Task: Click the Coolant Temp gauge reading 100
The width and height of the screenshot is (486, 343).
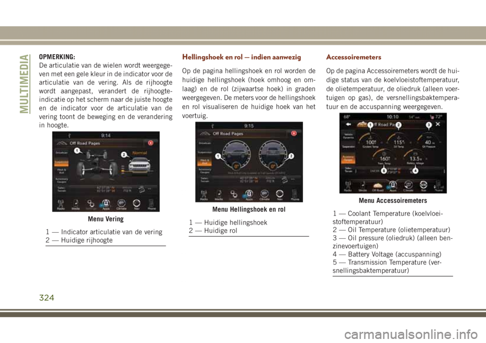Action: point(371,140)
